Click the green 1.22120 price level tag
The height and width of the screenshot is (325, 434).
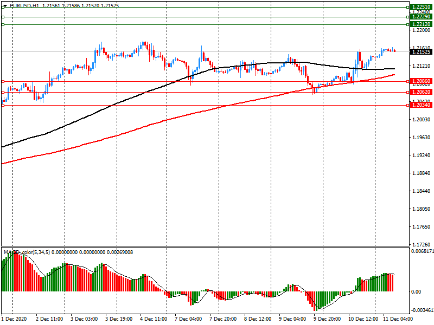[422, 24]
